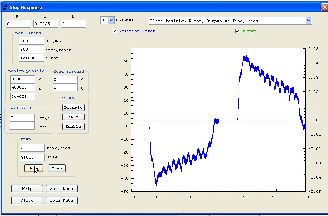328x216 pixels.
Task: Click the Load Data button
Action: tap(61, 200)
